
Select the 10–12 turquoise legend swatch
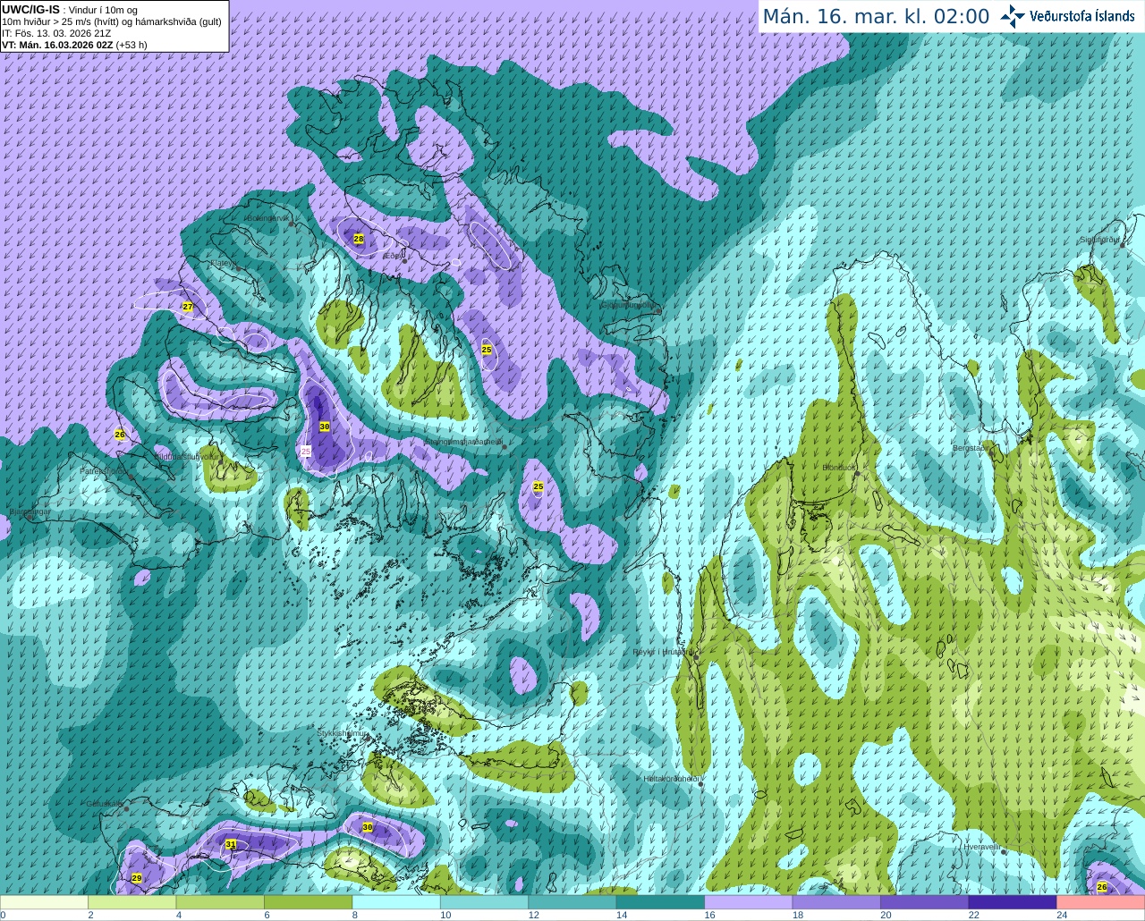[x=485, y=902]
